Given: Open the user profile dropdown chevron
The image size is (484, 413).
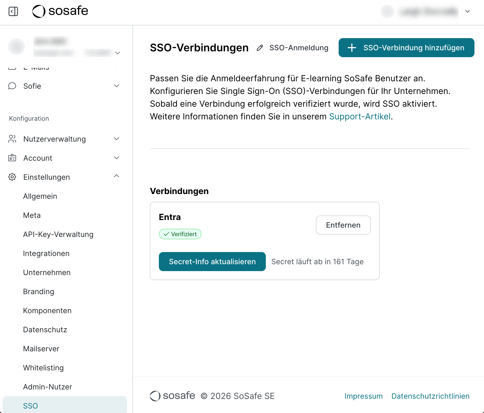Looking at the screenshot, I should coord(468,11).
